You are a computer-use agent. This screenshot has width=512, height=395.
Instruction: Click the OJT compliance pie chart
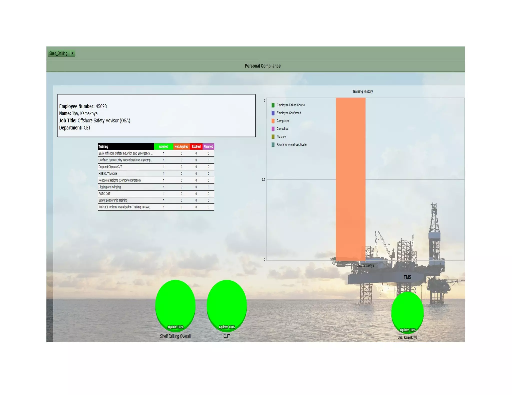[227, 305]
